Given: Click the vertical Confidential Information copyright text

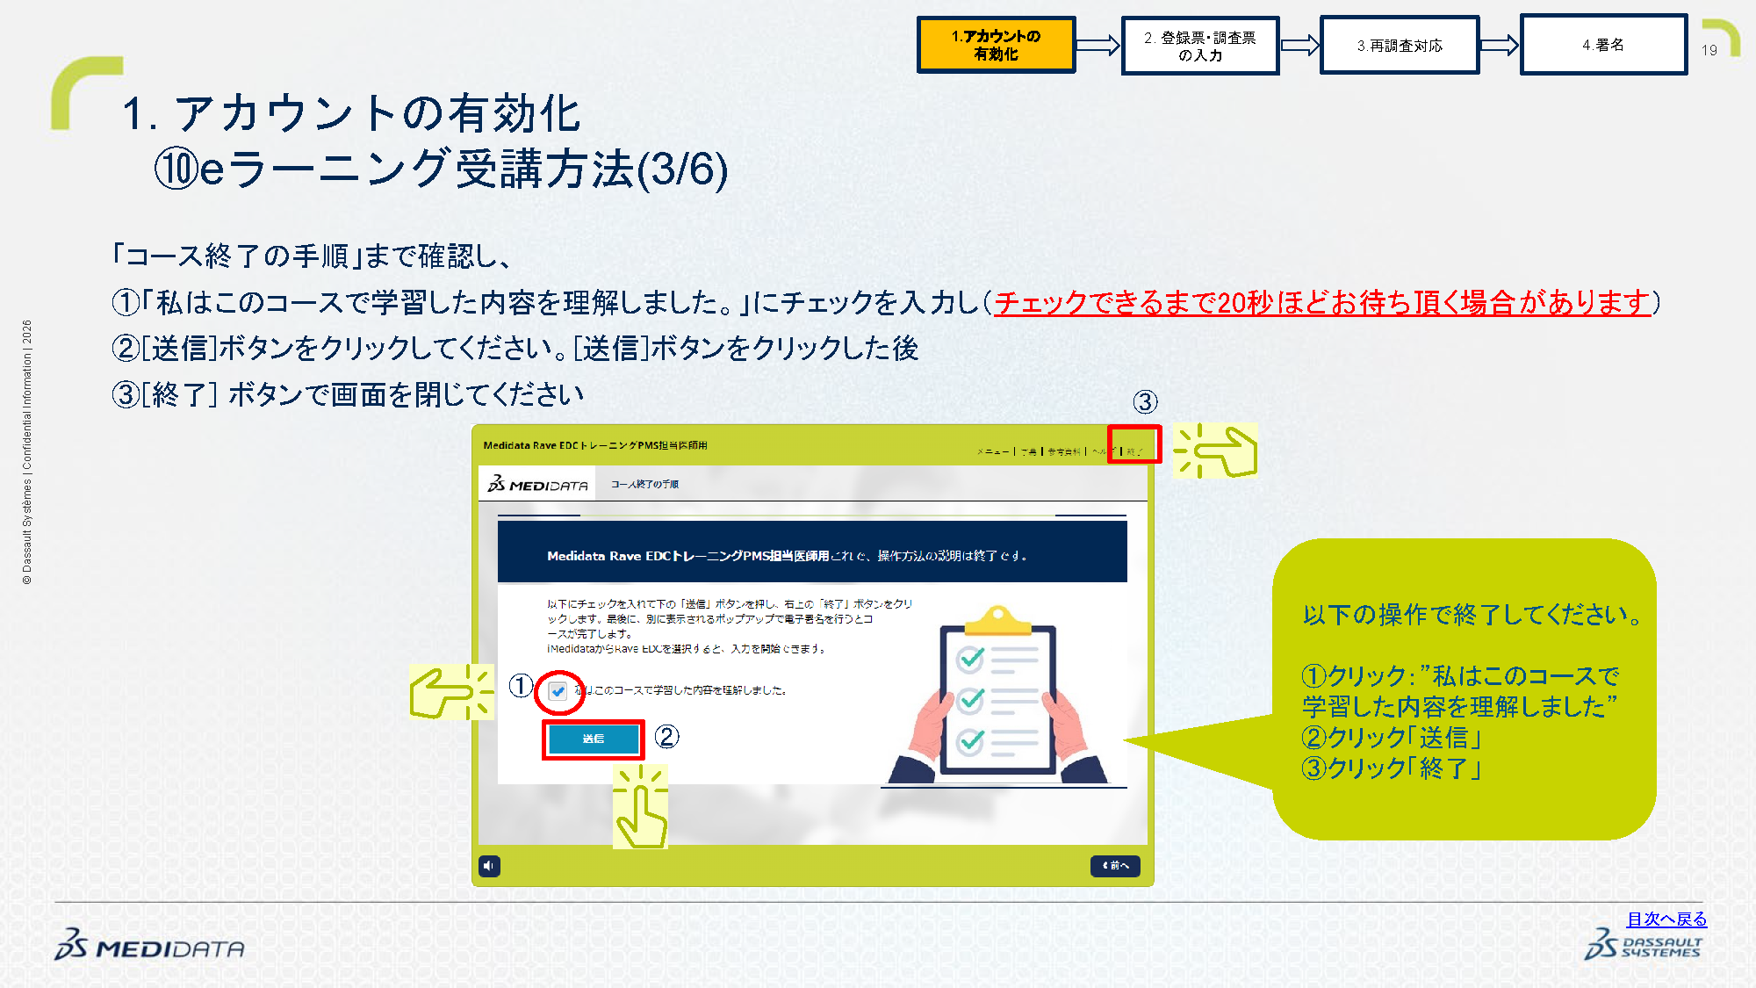Looking at the screenshot, I should (27, 452).
